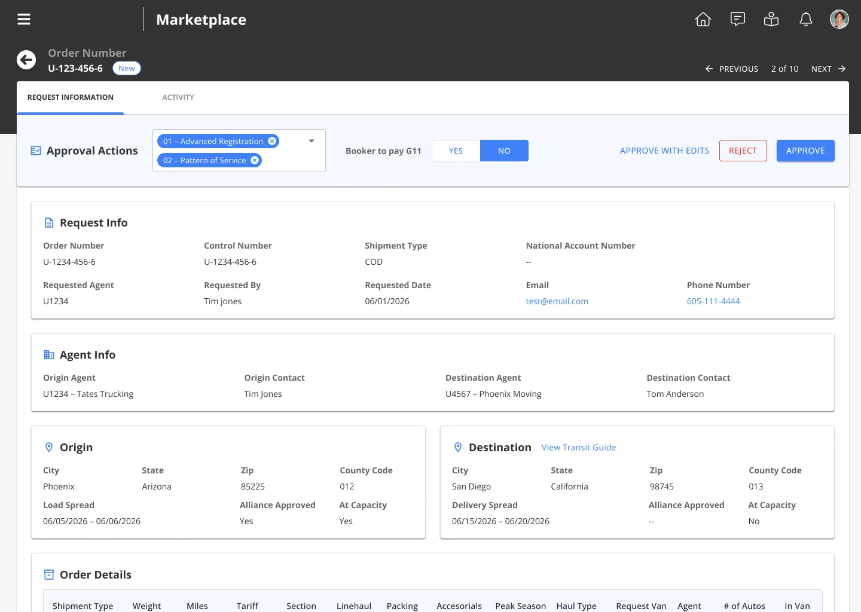861x612 pixels.
Task: Click delivery spread 06/15/2026 – 06/20/2026
Action: pyautogui.click(x=500, y=521)
